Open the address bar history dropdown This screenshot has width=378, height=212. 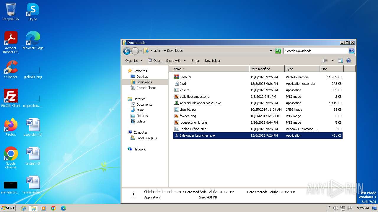pyautogui.click(x=271, y=51)
